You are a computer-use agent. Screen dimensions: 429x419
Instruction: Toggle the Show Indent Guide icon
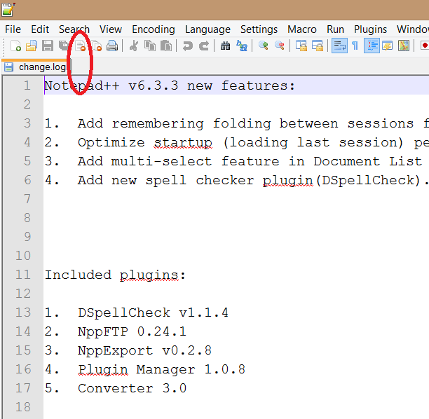(372, 46)
